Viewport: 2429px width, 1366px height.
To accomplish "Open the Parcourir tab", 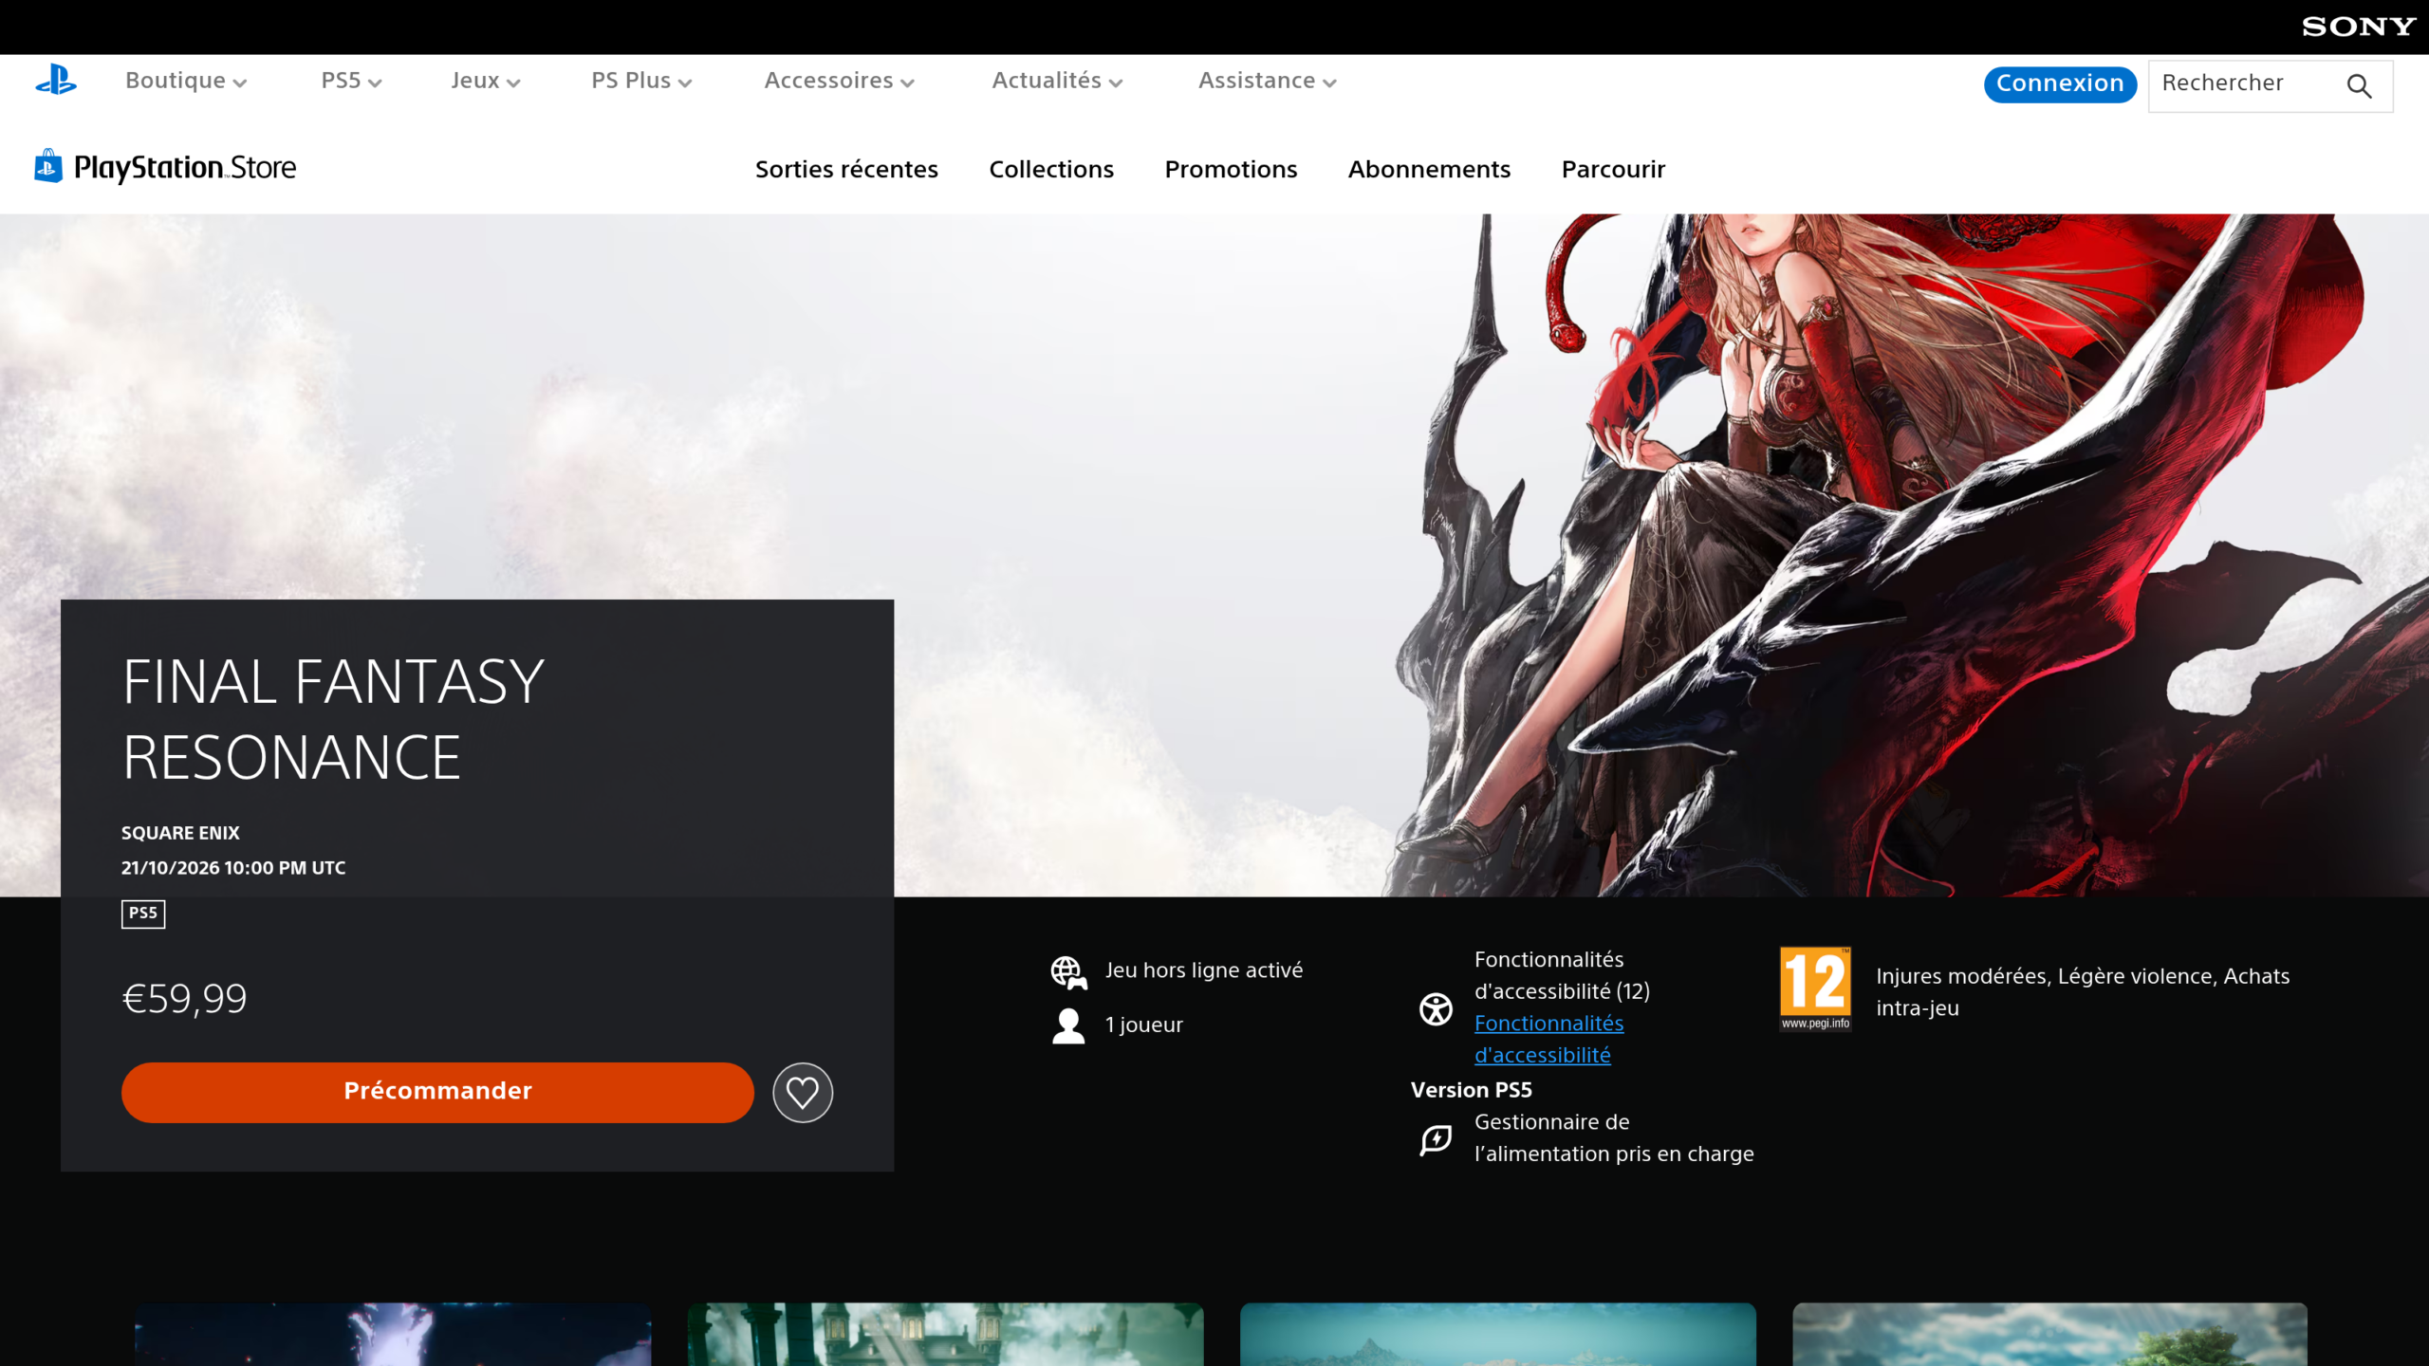I will coord(1613,170).
